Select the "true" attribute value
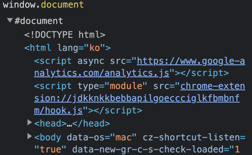 (x=50, y=150)
